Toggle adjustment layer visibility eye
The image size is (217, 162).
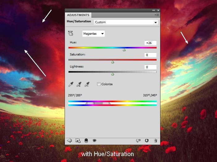tap(95, 141)
